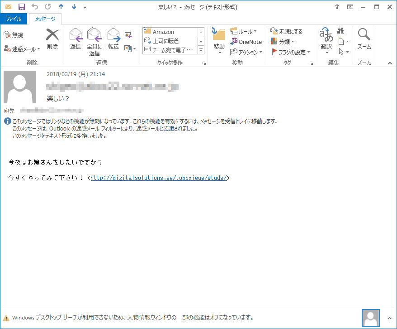Go to previous item with up arrow
The height and width of the screenshot is (329, 397).
tap(61, 7)
